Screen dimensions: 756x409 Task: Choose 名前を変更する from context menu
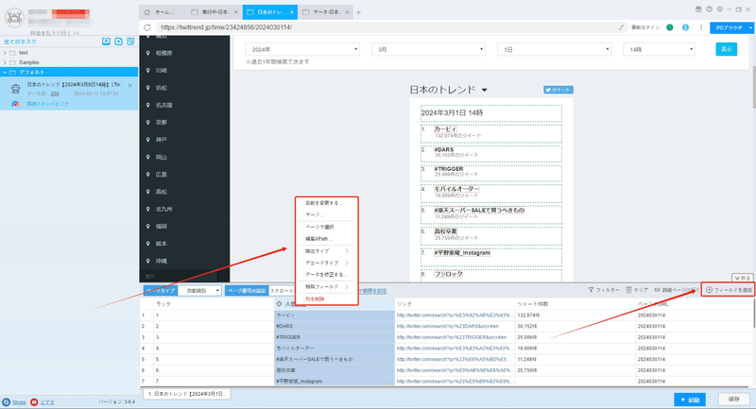(324, 203)
